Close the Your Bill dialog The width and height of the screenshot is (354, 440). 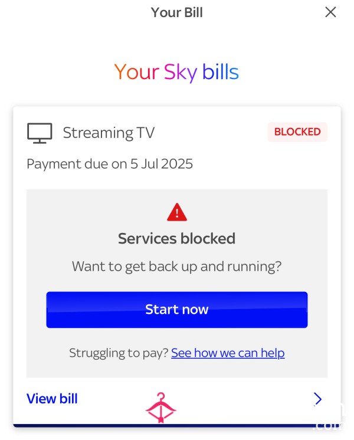click(330, 12)
